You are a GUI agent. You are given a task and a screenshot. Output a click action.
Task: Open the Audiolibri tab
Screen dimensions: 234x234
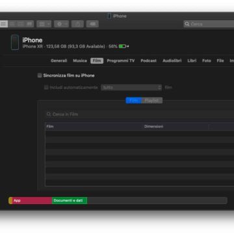(x=172, y=60)
